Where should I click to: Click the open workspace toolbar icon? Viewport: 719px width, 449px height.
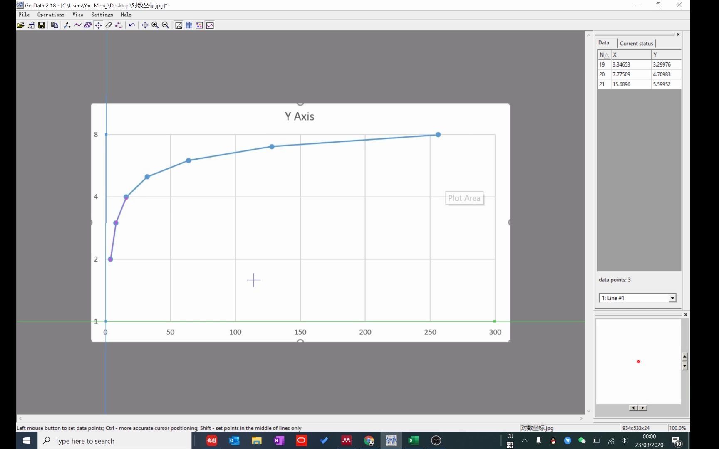31,25
